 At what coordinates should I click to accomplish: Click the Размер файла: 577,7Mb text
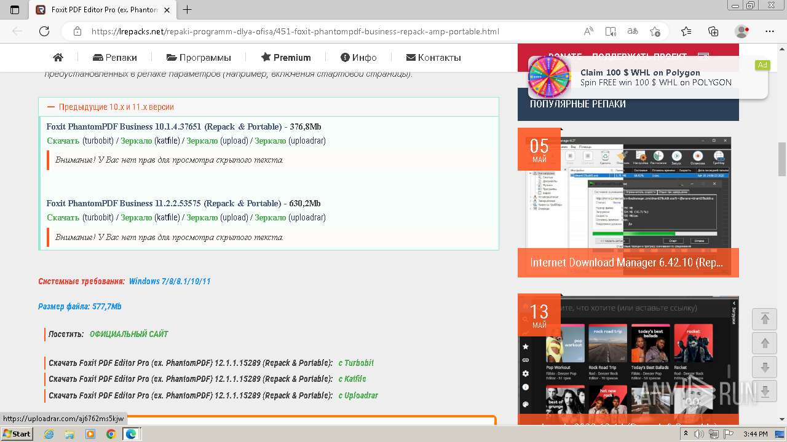[80, 306]
